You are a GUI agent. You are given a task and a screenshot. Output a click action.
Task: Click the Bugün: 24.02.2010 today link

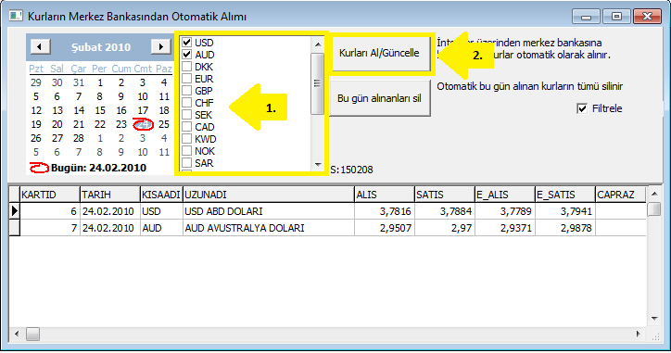point(99,168)
